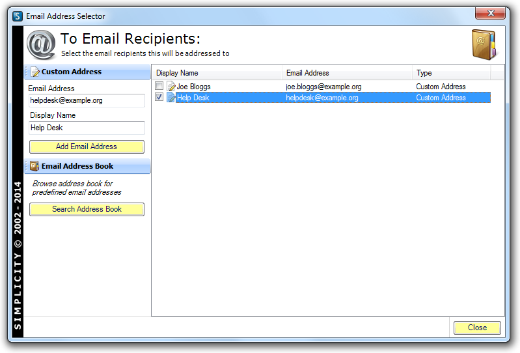Click the Joe Bloggs row entry icon
This screenshot has height=353, width=520.
point(171,87)
